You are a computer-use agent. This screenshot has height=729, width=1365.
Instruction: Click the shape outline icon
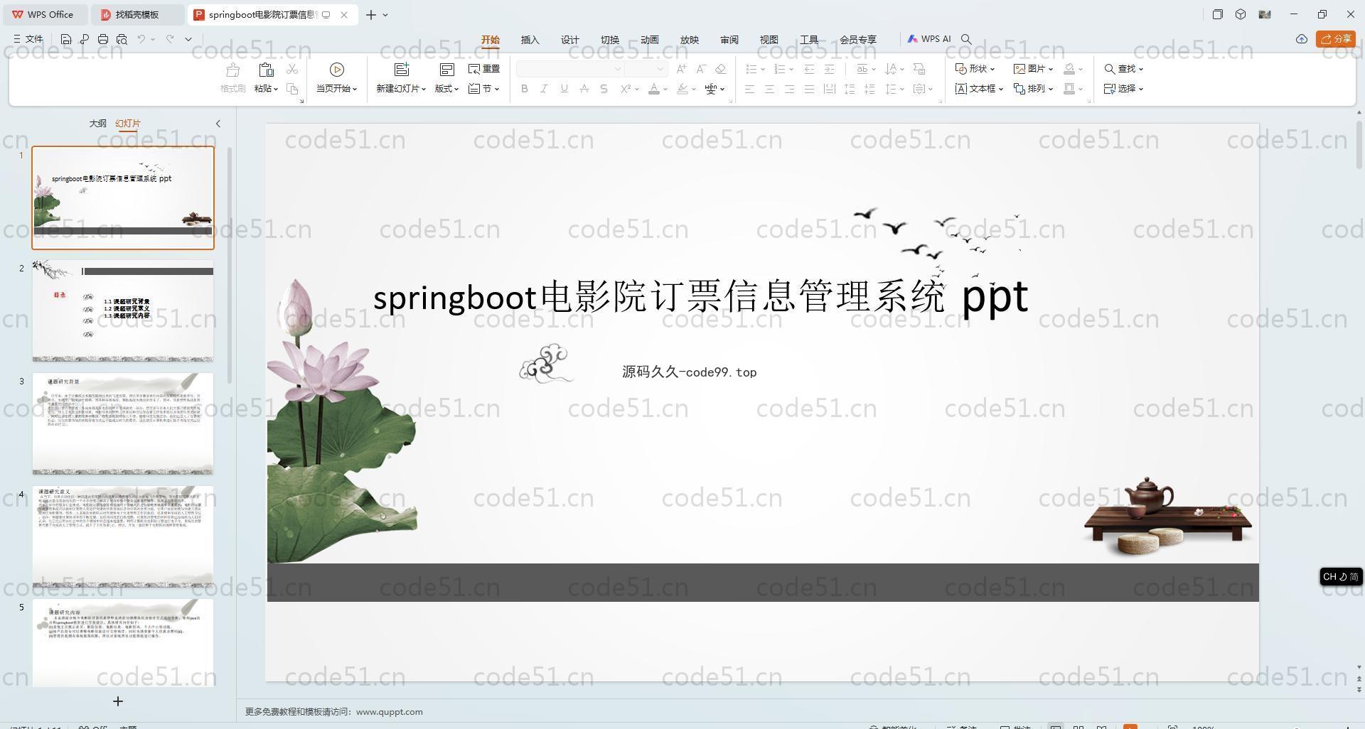[1069, 89]
